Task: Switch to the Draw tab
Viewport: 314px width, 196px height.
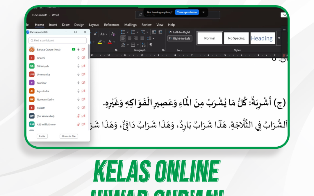Action: [x=66, y=25]
